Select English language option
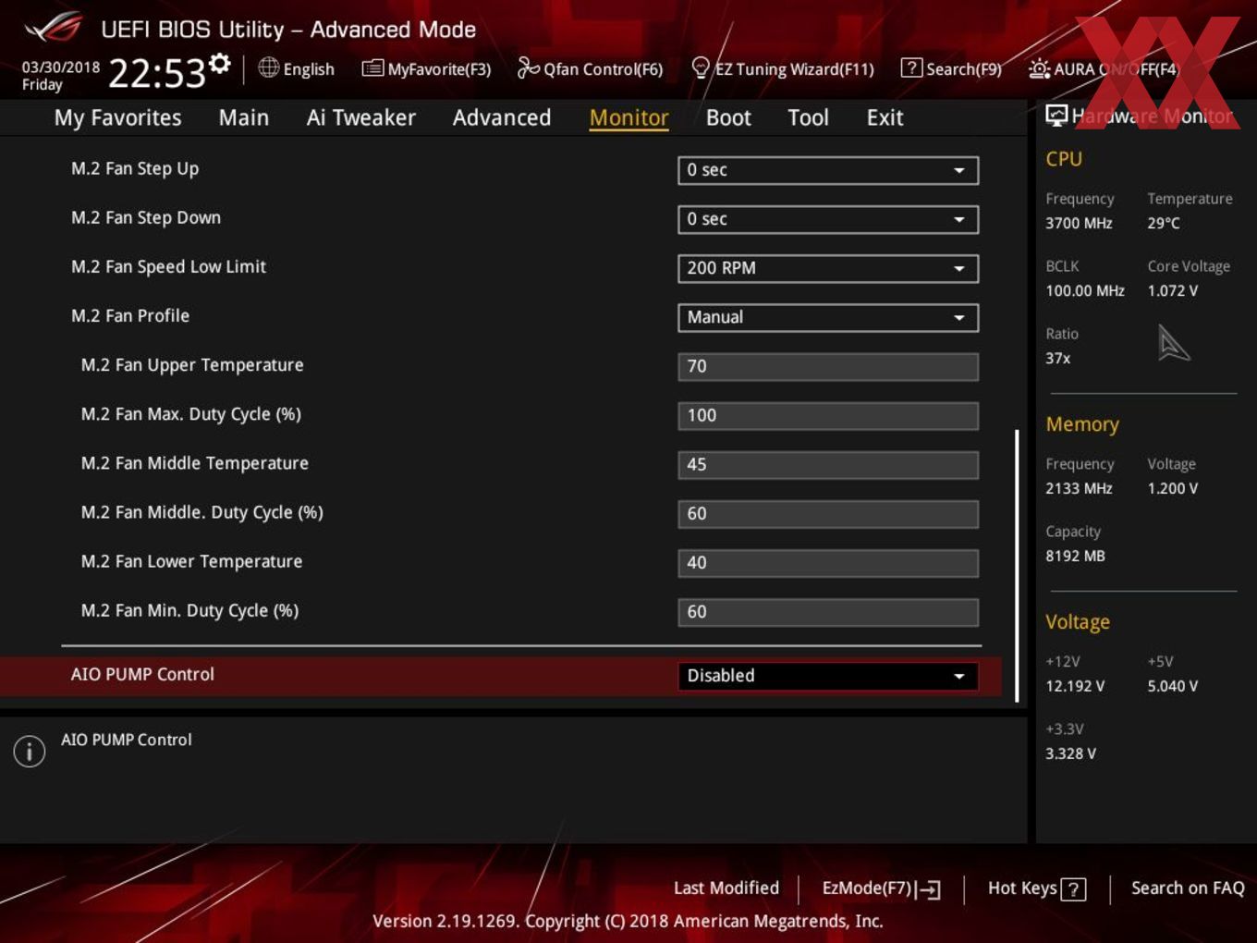This screenshot has width=1257, height=943. point(309,69)
